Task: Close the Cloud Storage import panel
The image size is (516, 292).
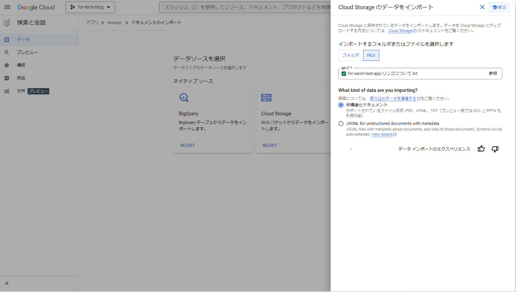Action: (482, 7)
